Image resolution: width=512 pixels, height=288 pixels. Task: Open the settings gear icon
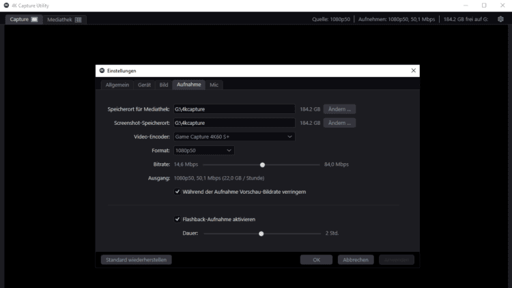coord(501,19)
